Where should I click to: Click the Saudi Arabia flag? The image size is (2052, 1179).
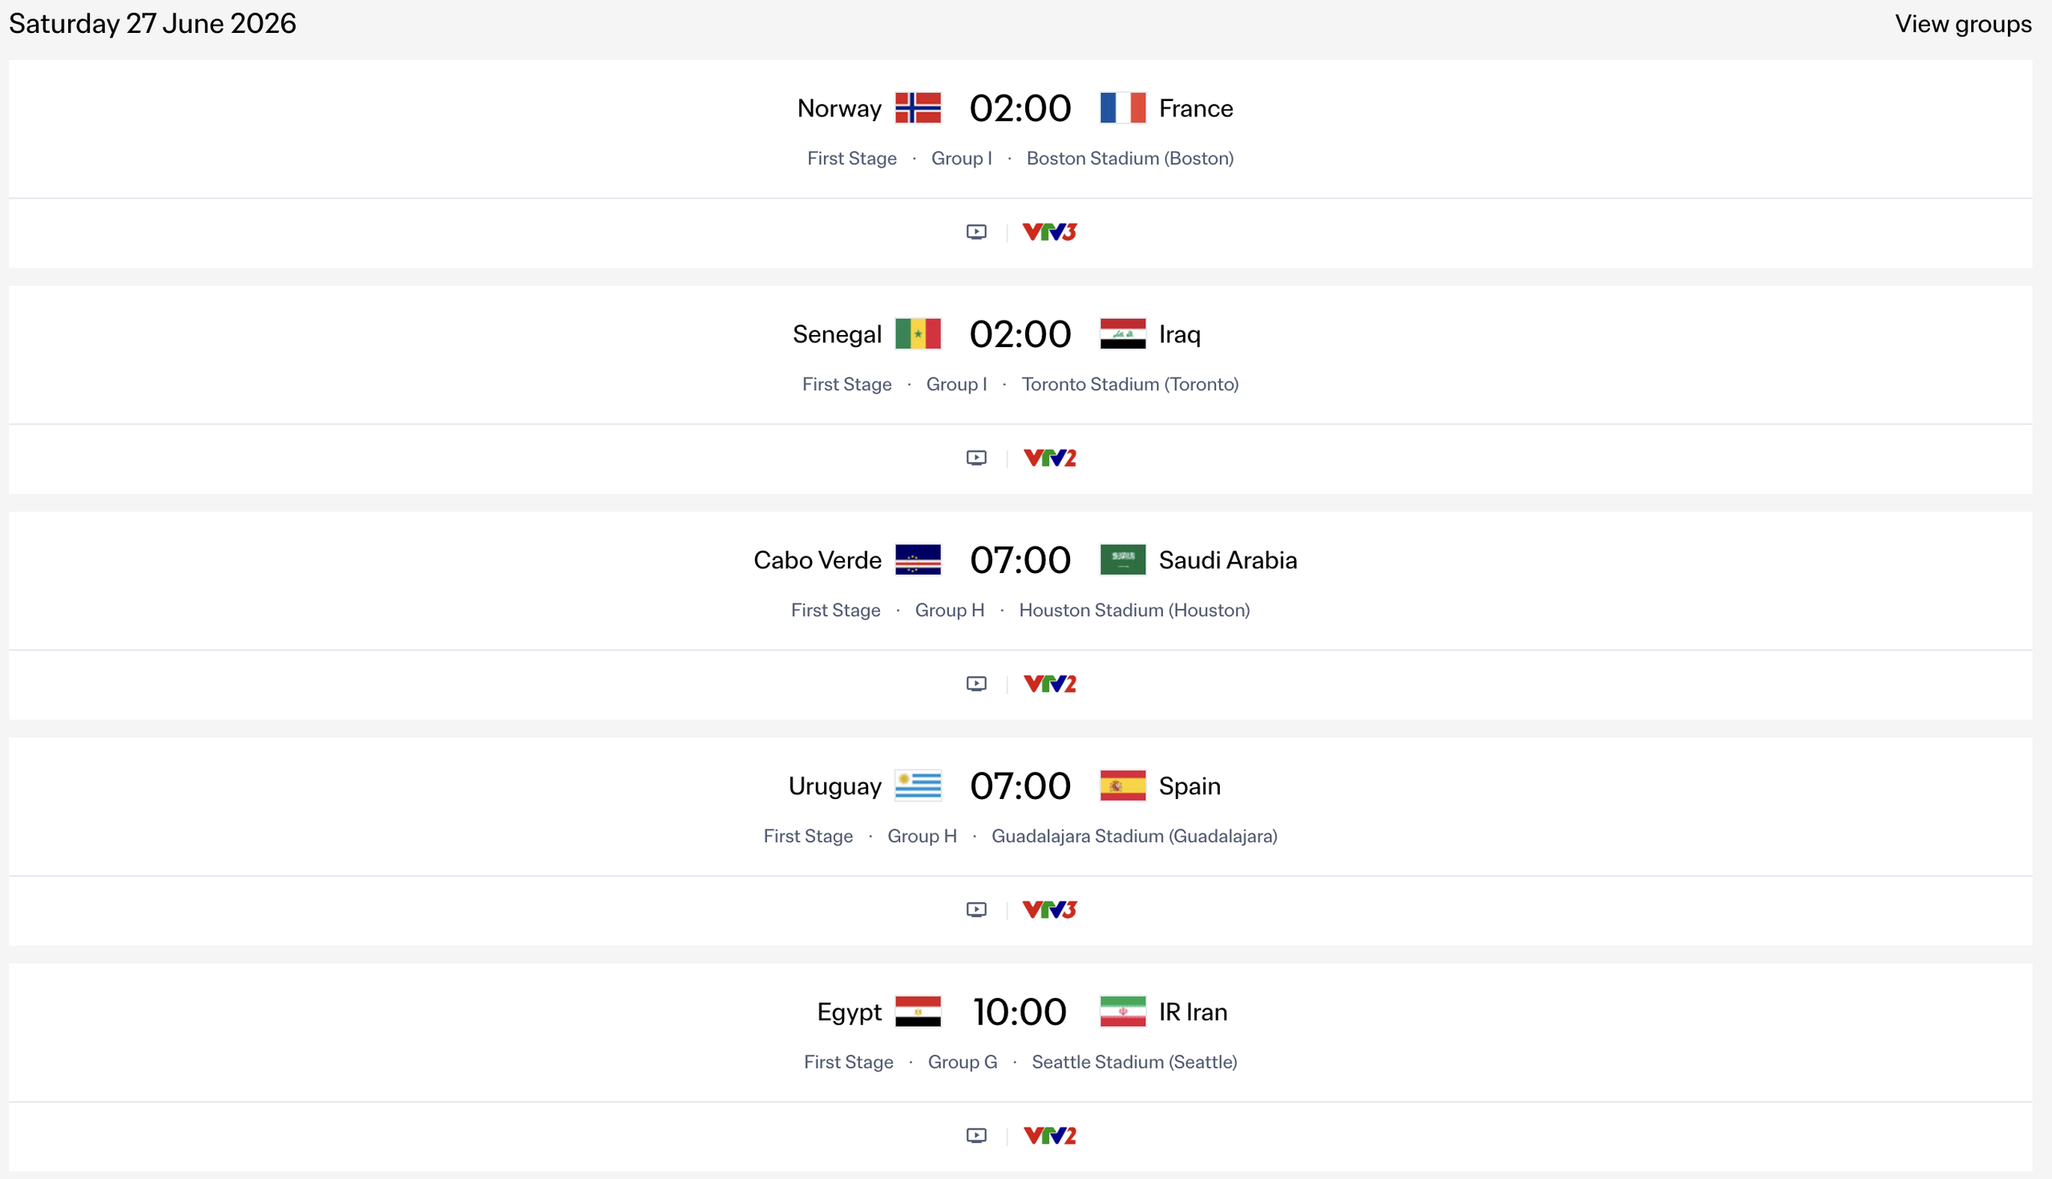coord(1123,559)
